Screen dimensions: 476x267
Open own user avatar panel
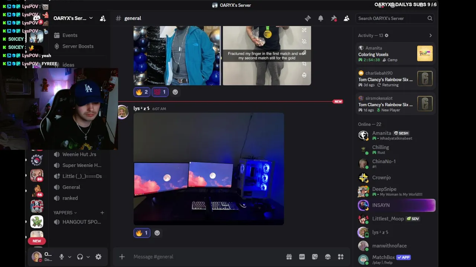(37, 257)
